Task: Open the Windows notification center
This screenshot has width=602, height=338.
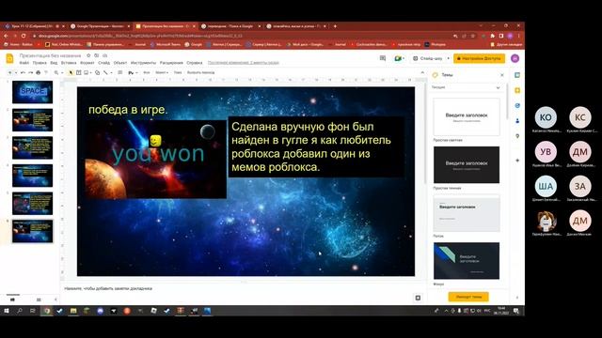Action: tap(516, 311)
